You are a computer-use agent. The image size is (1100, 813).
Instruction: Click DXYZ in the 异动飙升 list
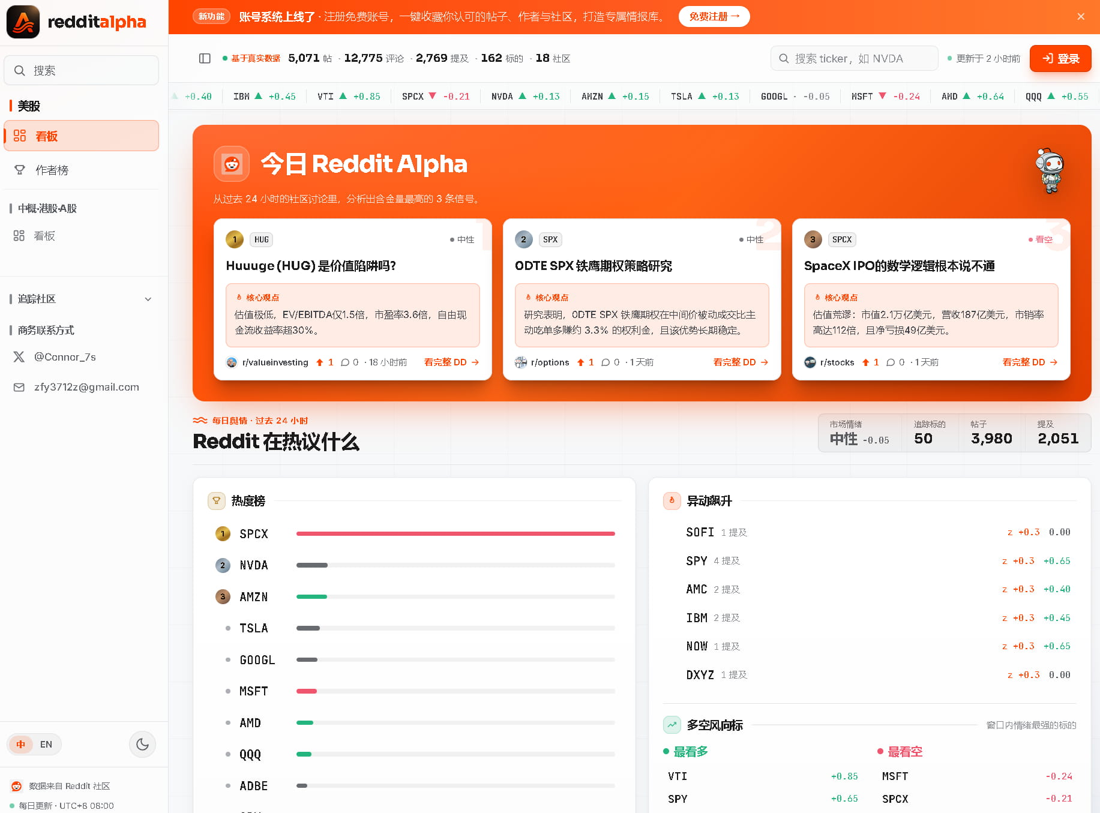click(700, 675)
